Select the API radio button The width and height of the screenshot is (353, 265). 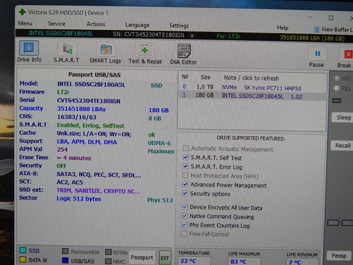(x=337, y=78)
